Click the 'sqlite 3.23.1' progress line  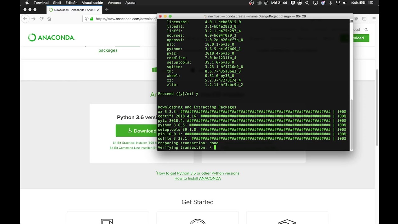[252, 138]
